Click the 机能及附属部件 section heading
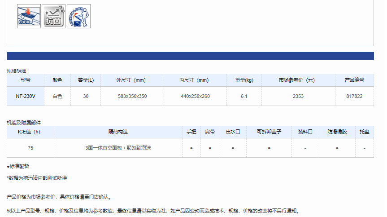The height and width of the screenshot is (217, 387). coord(24,123)
